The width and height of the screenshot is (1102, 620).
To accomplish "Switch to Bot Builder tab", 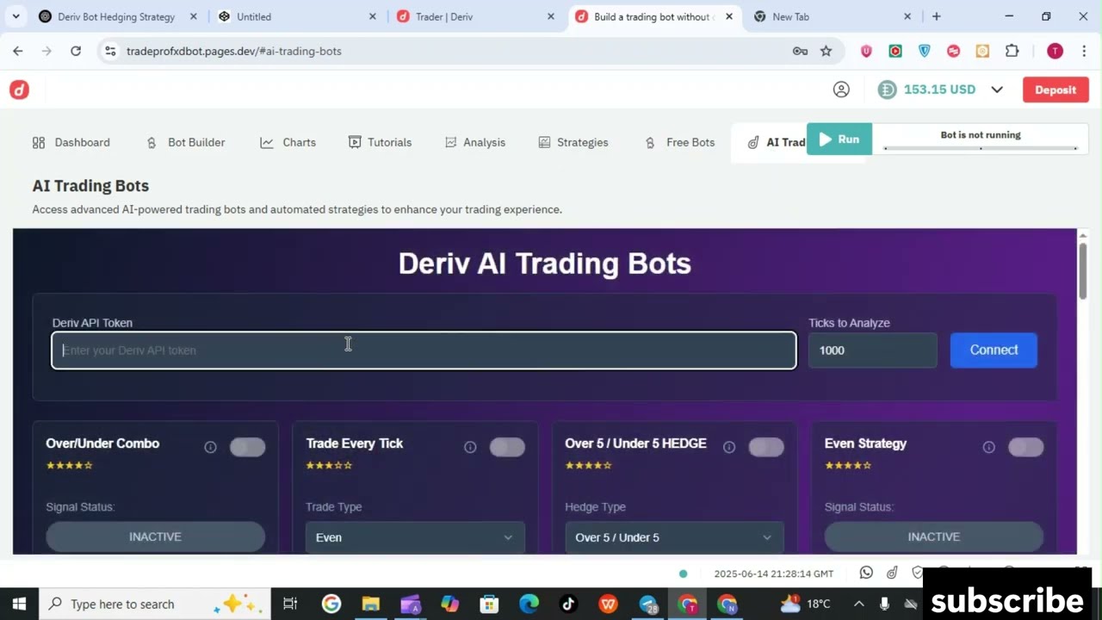I will click(185, 142).
